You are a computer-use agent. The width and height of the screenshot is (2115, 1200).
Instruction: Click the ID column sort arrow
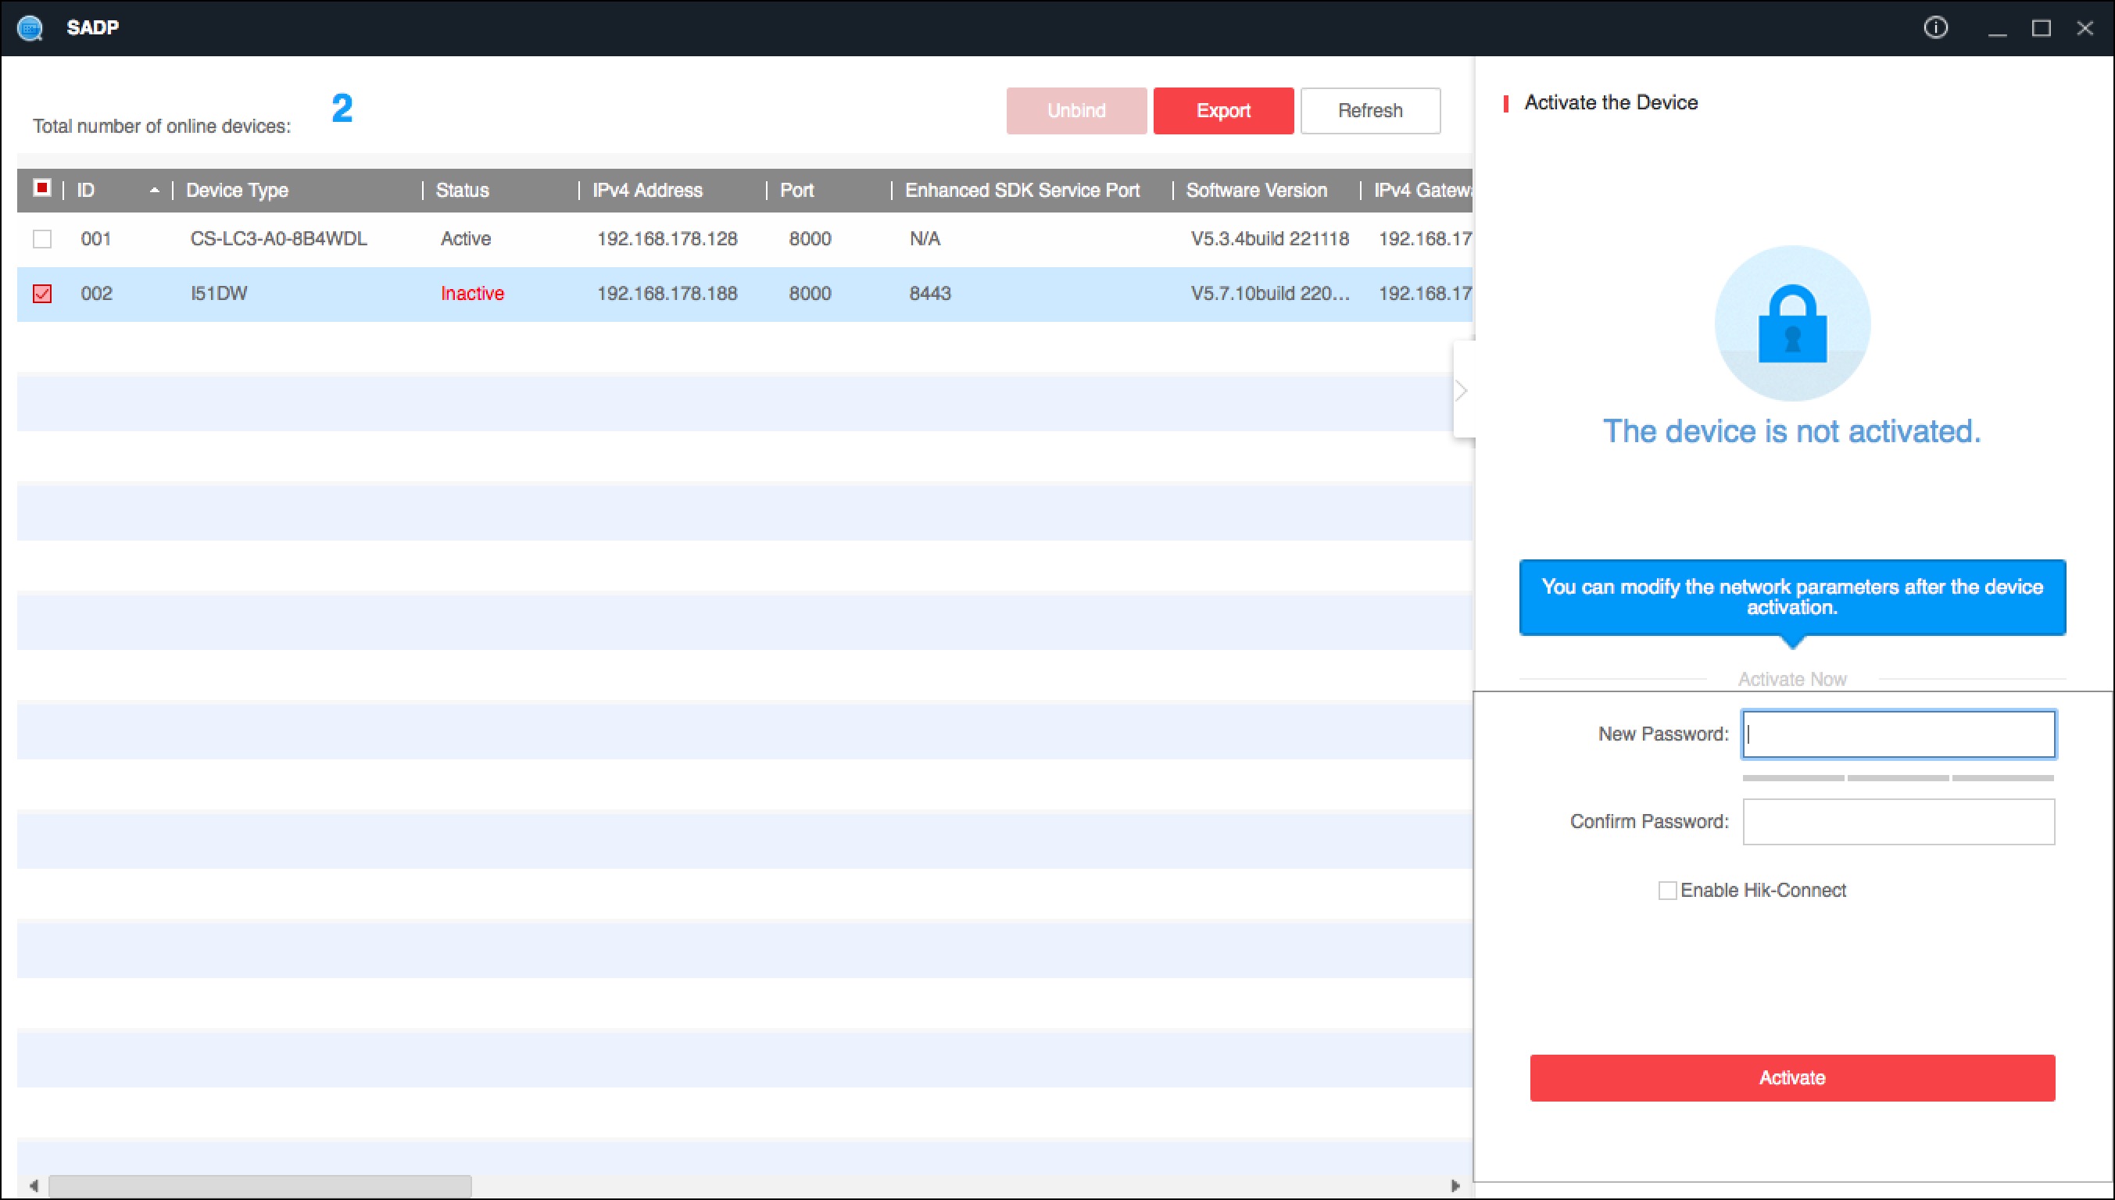[x=154, y=191]
